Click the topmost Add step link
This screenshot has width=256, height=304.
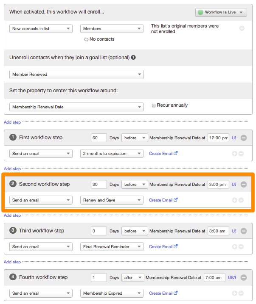[12, 122]
